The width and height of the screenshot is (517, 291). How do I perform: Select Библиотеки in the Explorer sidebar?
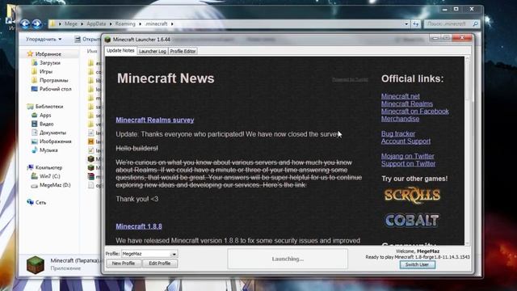(x=49, y=106)
